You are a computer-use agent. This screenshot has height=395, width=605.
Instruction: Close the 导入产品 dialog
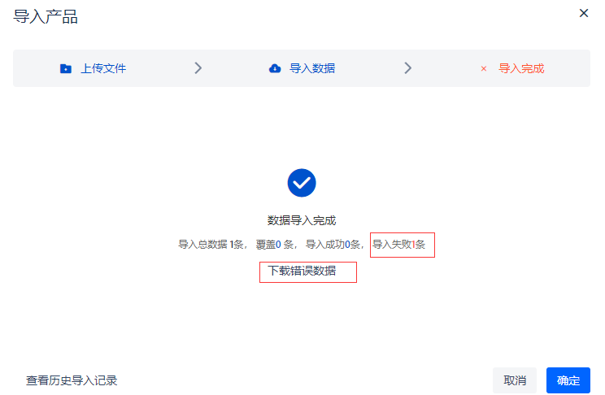point(584,13)
